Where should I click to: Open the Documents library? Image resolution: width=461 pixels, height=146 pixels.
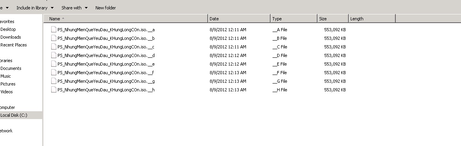(11, 68)
